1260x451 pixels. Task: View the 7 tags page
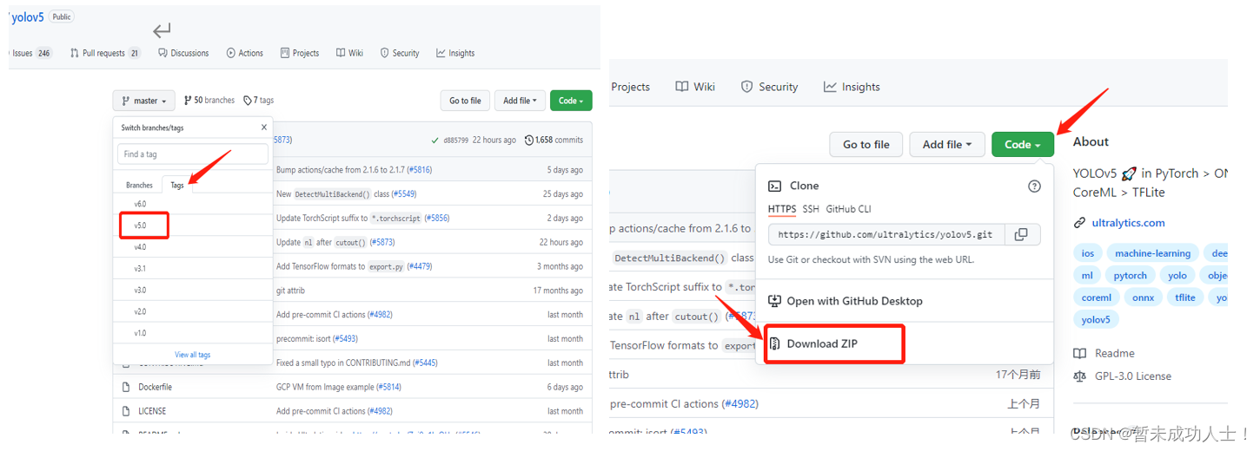pyautogui.click(x=259, y=101)
